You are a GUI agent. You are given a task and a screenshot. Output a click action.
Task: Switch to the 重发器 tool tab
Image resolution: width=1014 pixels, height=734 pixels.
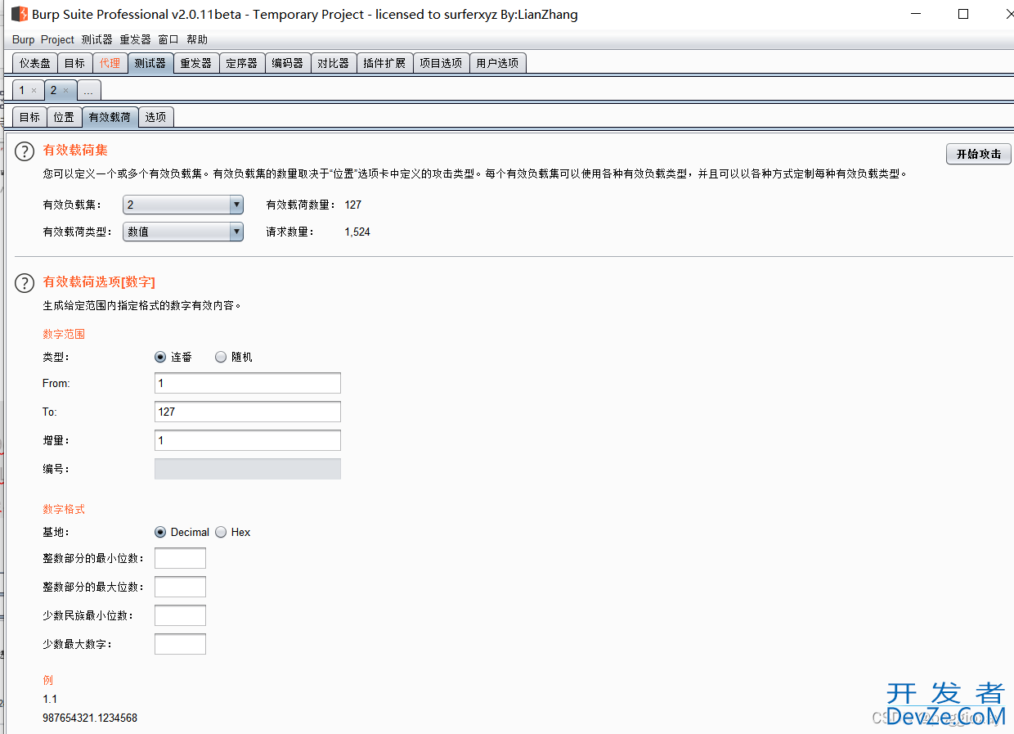click(x=196, y=63)
